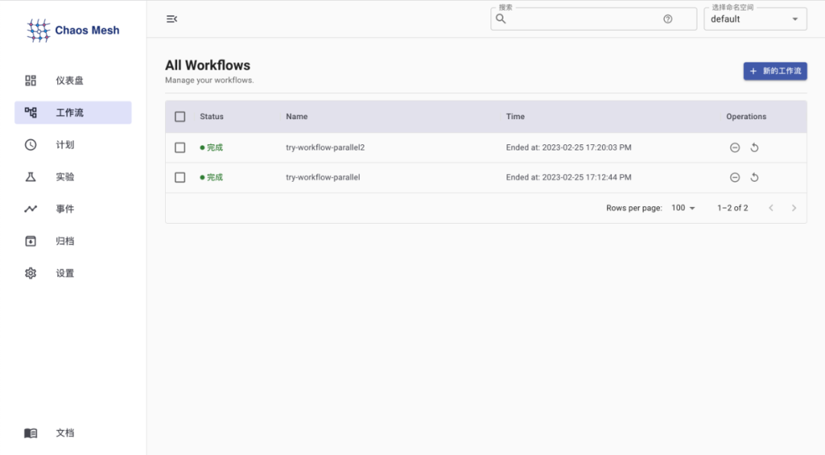Open 事件 in the sidebar

coord(73,209)
